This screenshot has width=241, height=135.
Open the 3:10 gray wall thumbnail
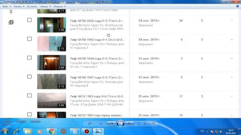52,81
